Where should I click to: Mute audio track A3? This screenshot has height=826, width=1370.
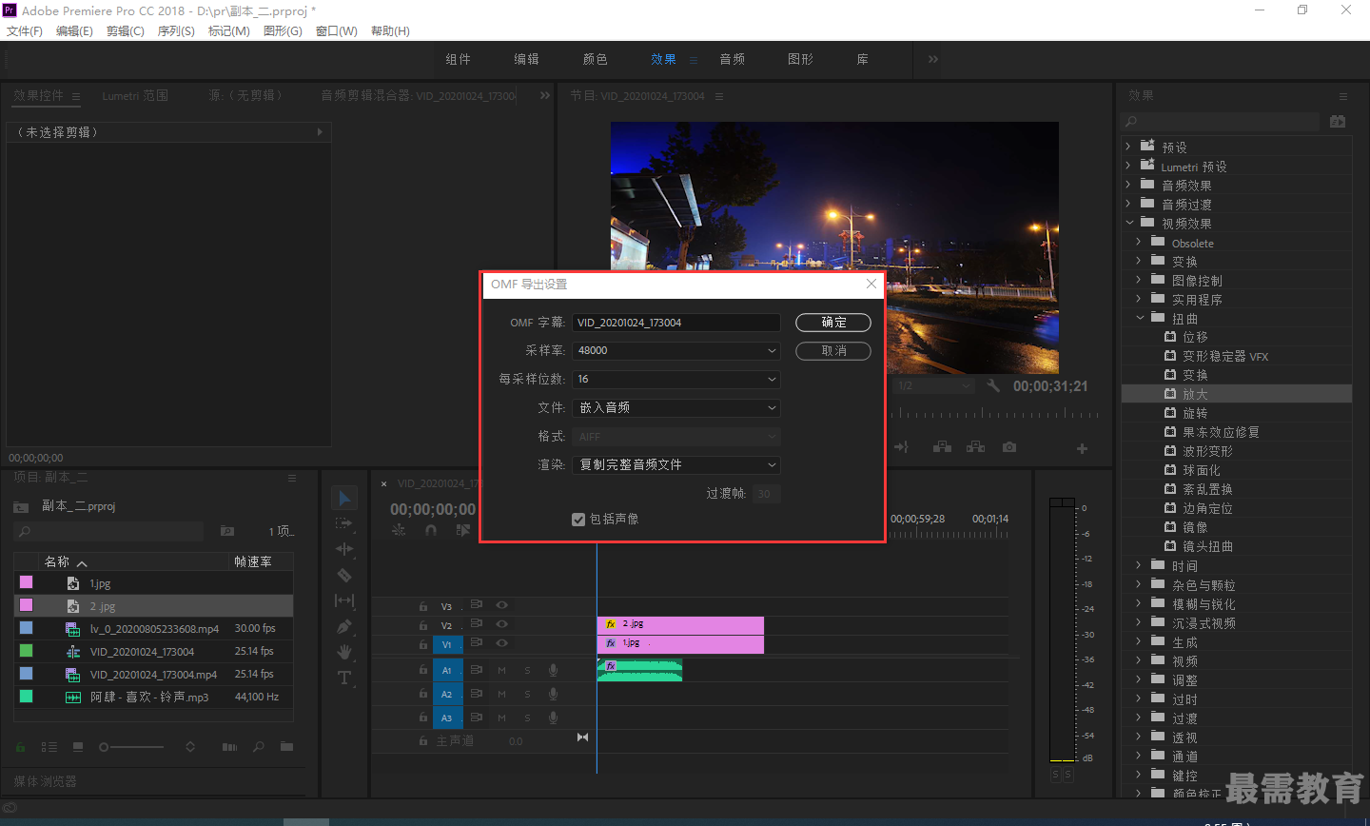501,718
